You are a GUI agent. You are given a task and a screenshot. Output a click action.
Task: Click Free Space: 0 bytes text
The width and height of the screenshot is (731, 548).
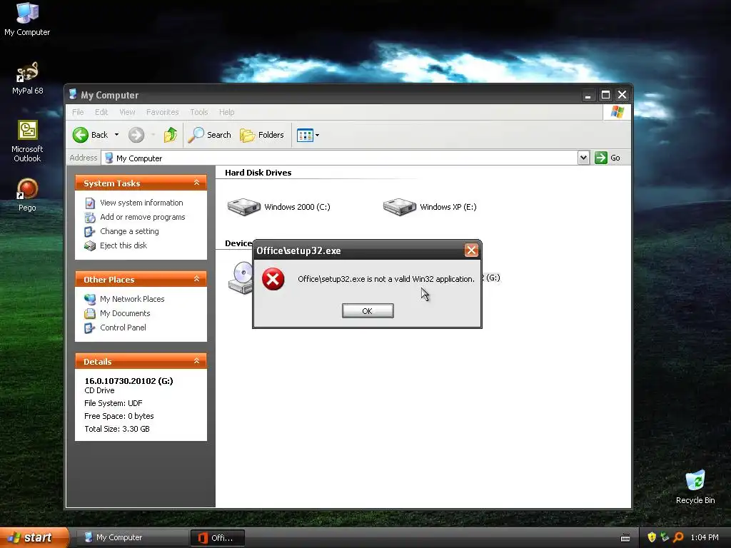coord(119,416)
